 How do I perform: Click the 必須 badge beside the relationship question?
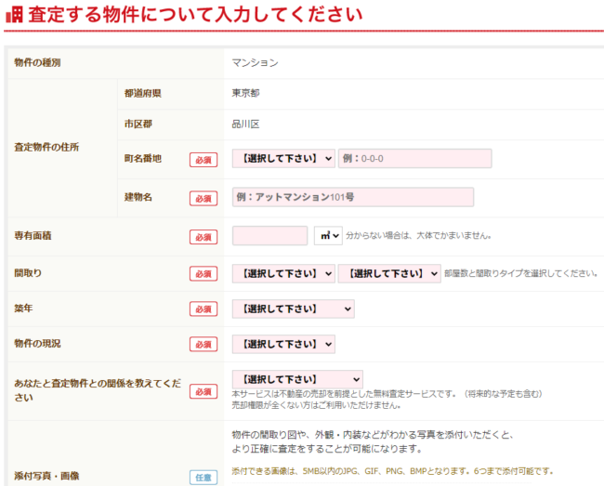point(204,391)
